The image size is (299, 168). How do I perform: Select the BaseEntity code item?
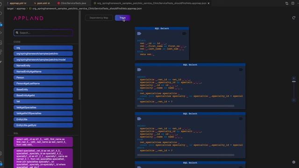(x=43, y=90)
